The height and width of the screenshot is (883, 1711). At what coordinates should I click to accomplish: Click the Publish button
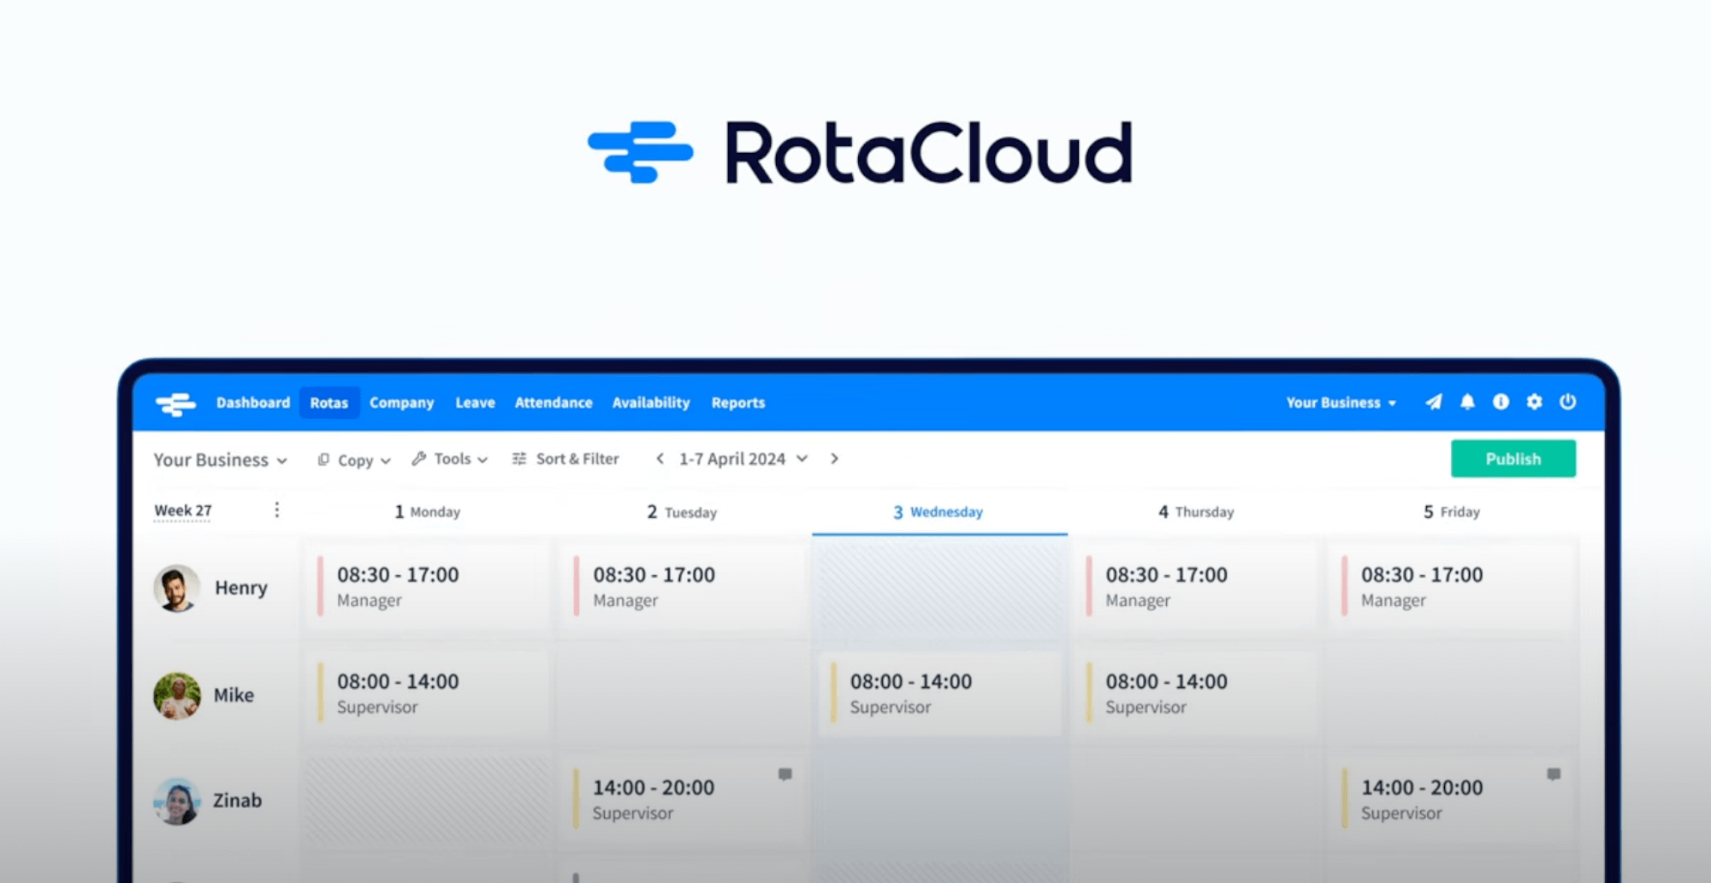tap(1513, 459)
